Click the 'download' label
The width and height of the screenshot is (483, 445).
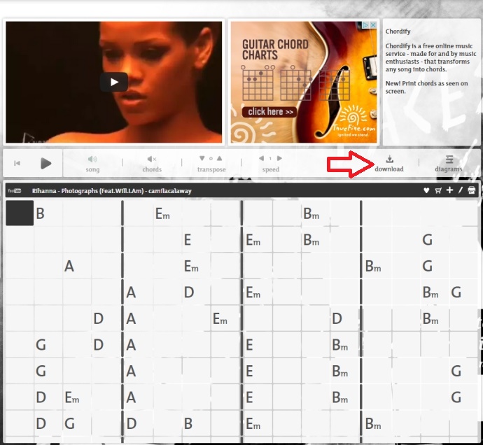[x=389, y=169]
